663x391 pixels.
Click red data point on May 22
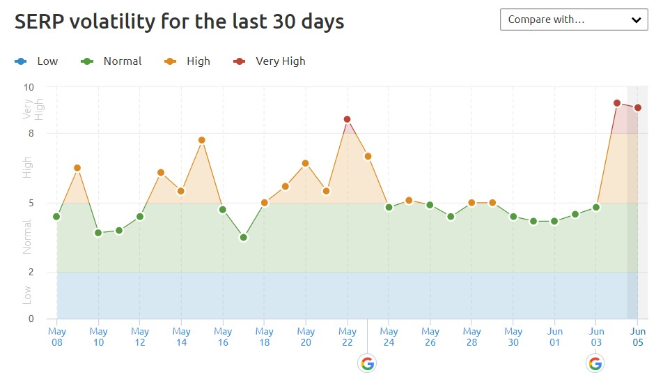(347, 119)
